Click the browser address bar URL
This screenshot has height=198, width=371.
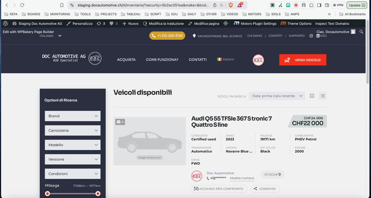(143, 5)
